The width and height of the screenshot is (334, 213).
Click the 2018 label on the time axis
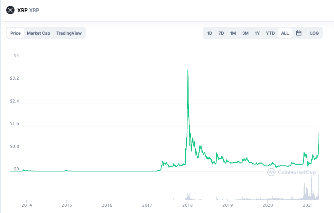[x=187, y=205]
